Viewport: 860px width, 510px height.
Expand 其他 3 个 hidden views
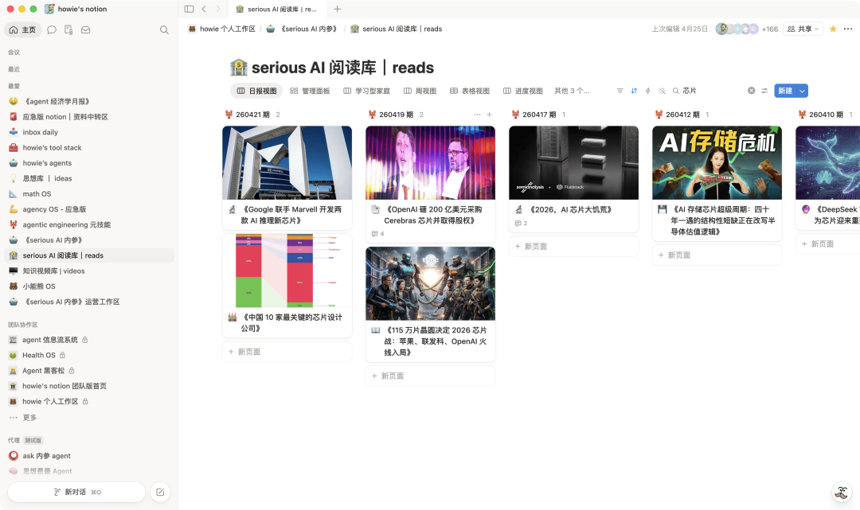coord(572,91)
